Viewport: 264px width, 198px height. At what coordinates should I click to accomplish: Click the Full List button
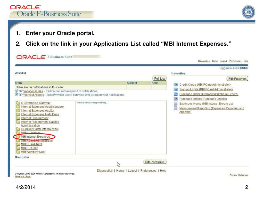pyautogui.click(x=159, y=78)
